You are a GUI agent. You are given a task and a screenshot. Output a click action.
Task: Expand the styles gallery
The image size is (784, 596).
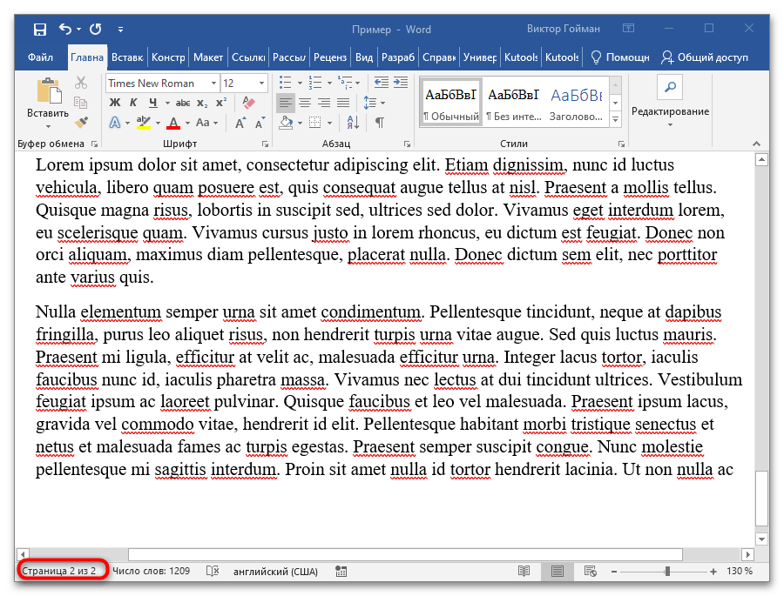(x=616, y=120)
